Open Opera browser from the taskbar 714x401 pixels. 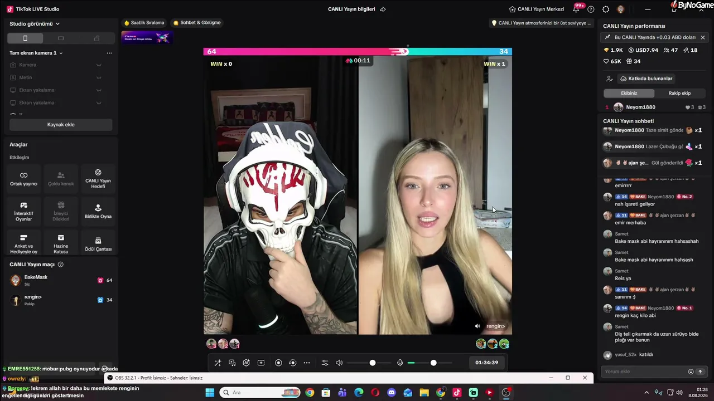click(375, 393)
